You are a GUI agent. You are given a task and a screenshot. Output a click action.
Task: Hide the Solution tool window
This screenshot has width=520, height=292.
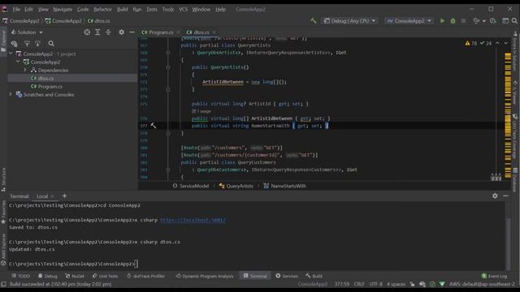(132, 32)
